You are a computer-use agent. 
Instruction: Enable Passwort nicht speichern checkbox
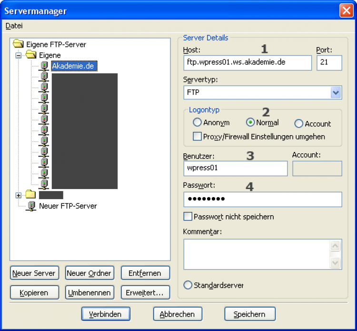pyautogui.click(x=188, y=217)
